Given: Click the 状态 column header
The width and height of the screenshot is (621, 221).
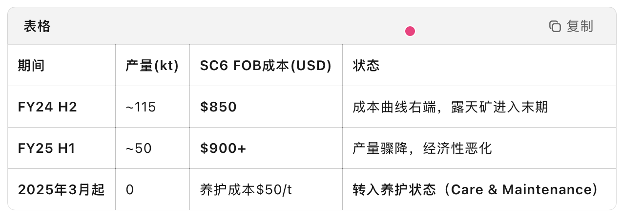Looking at the screenshot, I should 366,66.
